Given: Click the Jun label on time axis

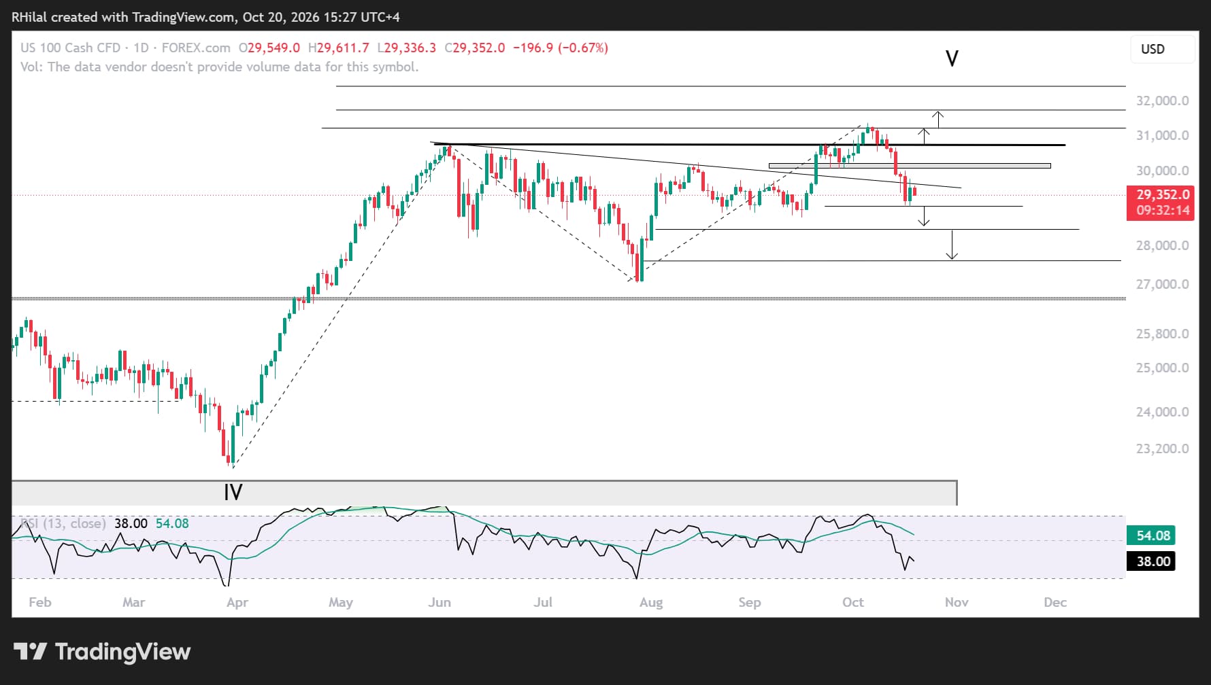Looking at the screenshot, I should point(439,602).
